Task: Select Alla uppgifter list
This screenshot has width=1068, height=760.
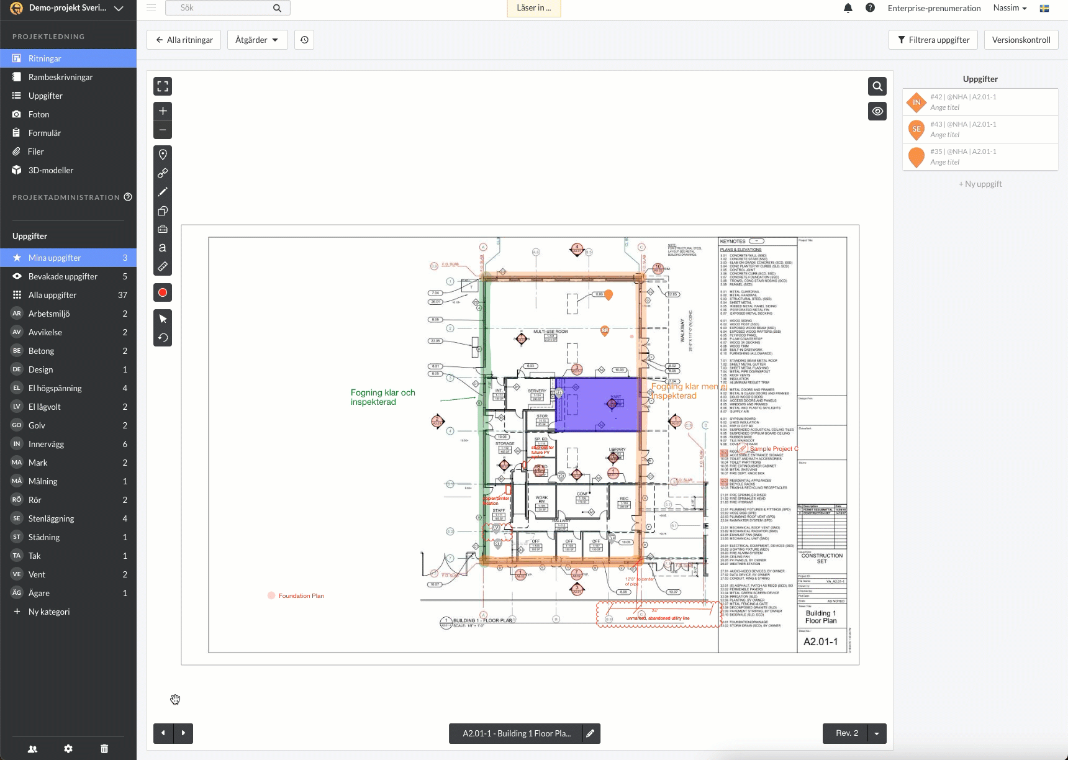Action: (68, 295)
